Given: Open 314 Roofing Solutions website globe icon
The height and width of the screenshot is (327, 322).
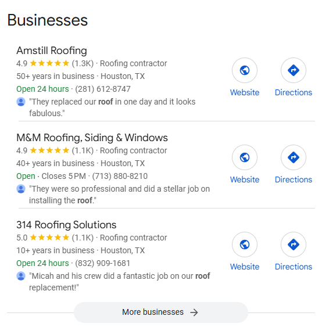Looking at the screenshot, I should coord(245,245).
